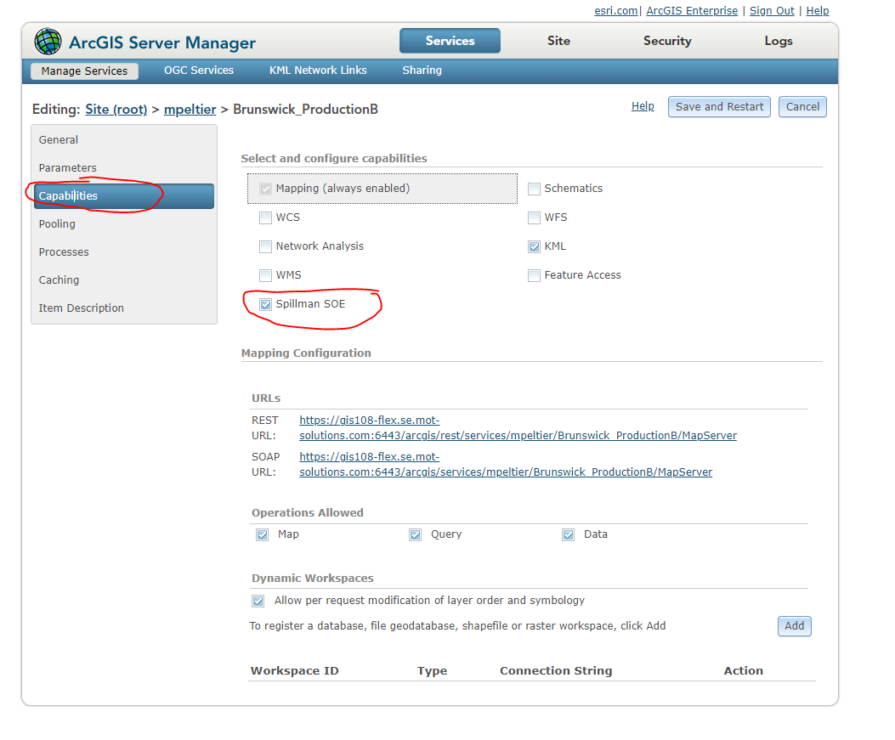Navigate to Site (root) breadcrumb

pyautogui.click(x=116, y=109)
